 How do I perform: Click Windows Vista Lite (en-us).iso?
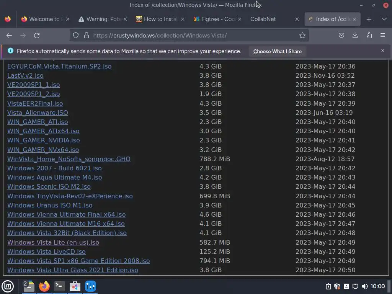pos(53,242)
